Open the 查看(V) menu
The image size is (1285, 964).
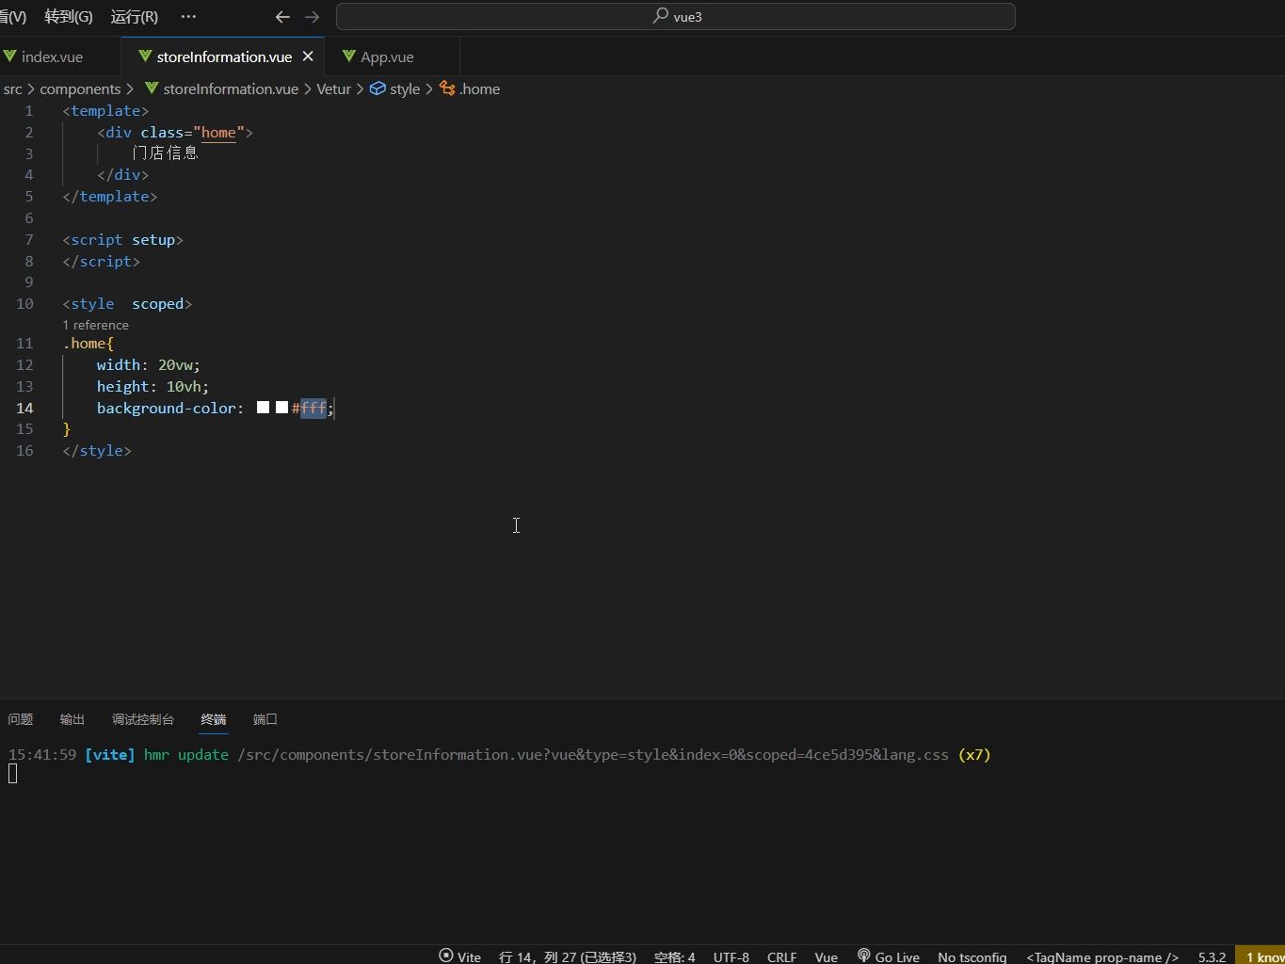pos(13,17)
